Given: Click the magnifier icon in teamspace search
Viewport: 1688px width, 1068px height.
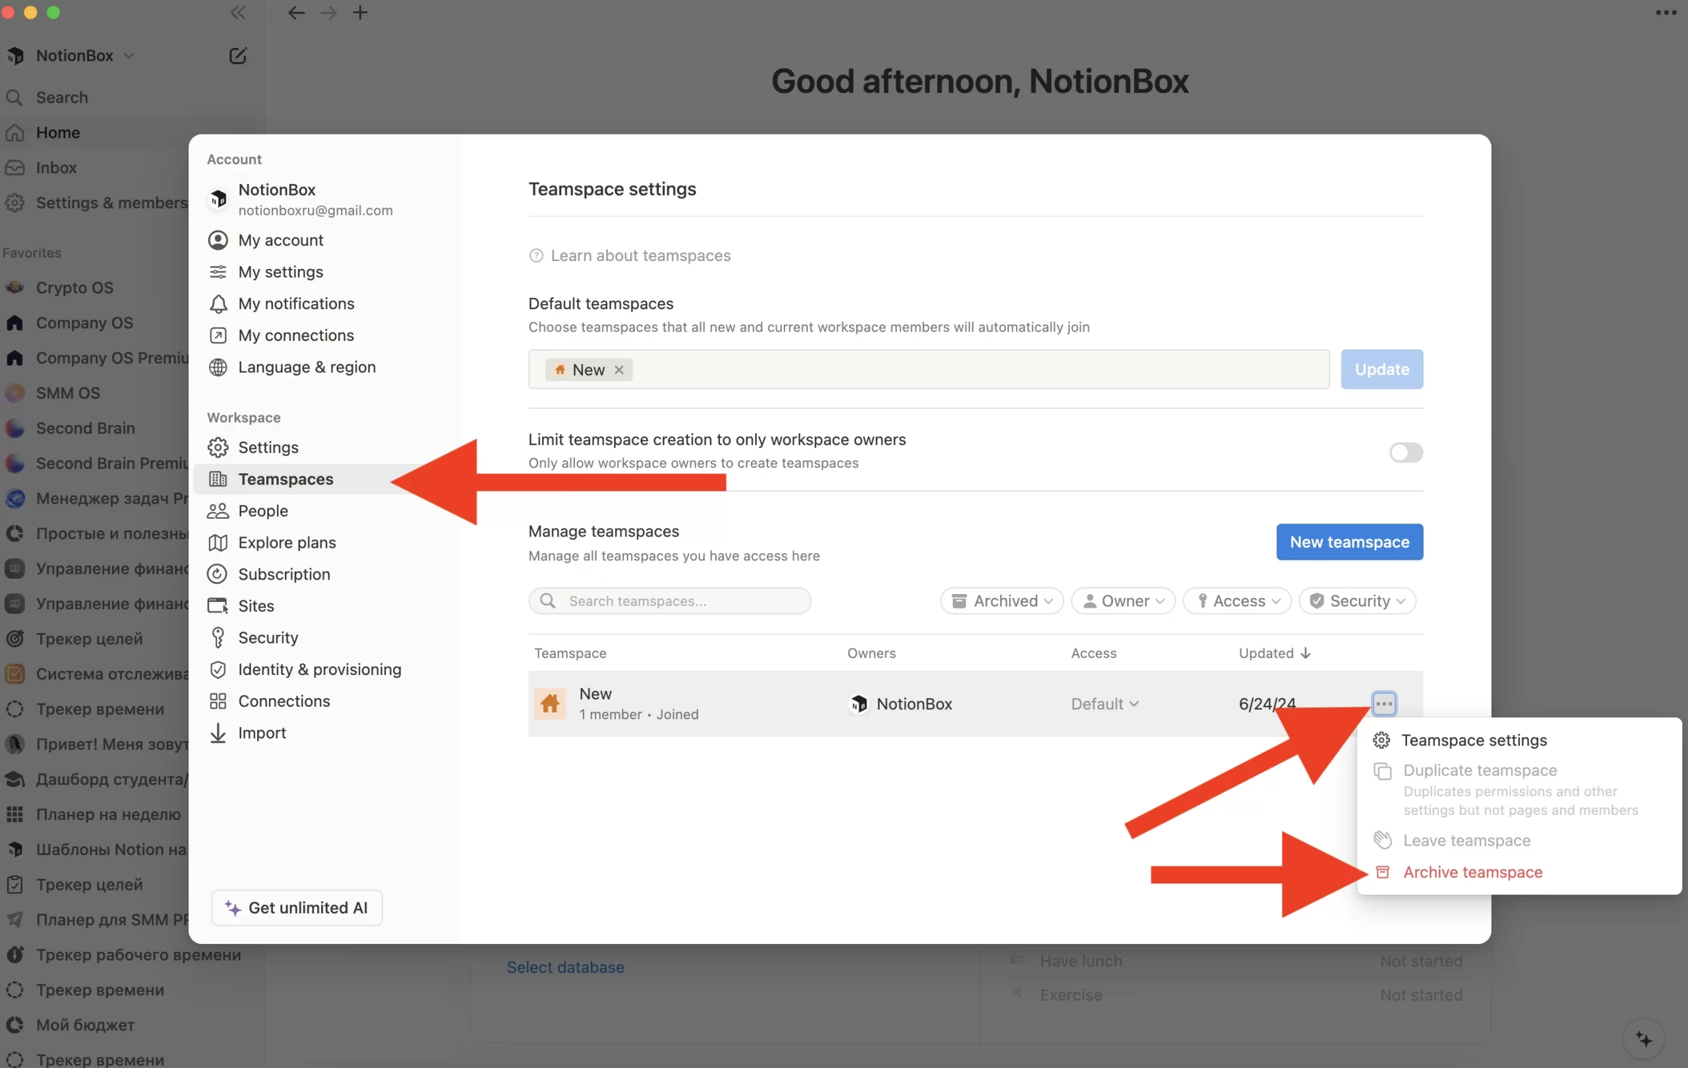Looking at the screenshot, I should (548, 601).
